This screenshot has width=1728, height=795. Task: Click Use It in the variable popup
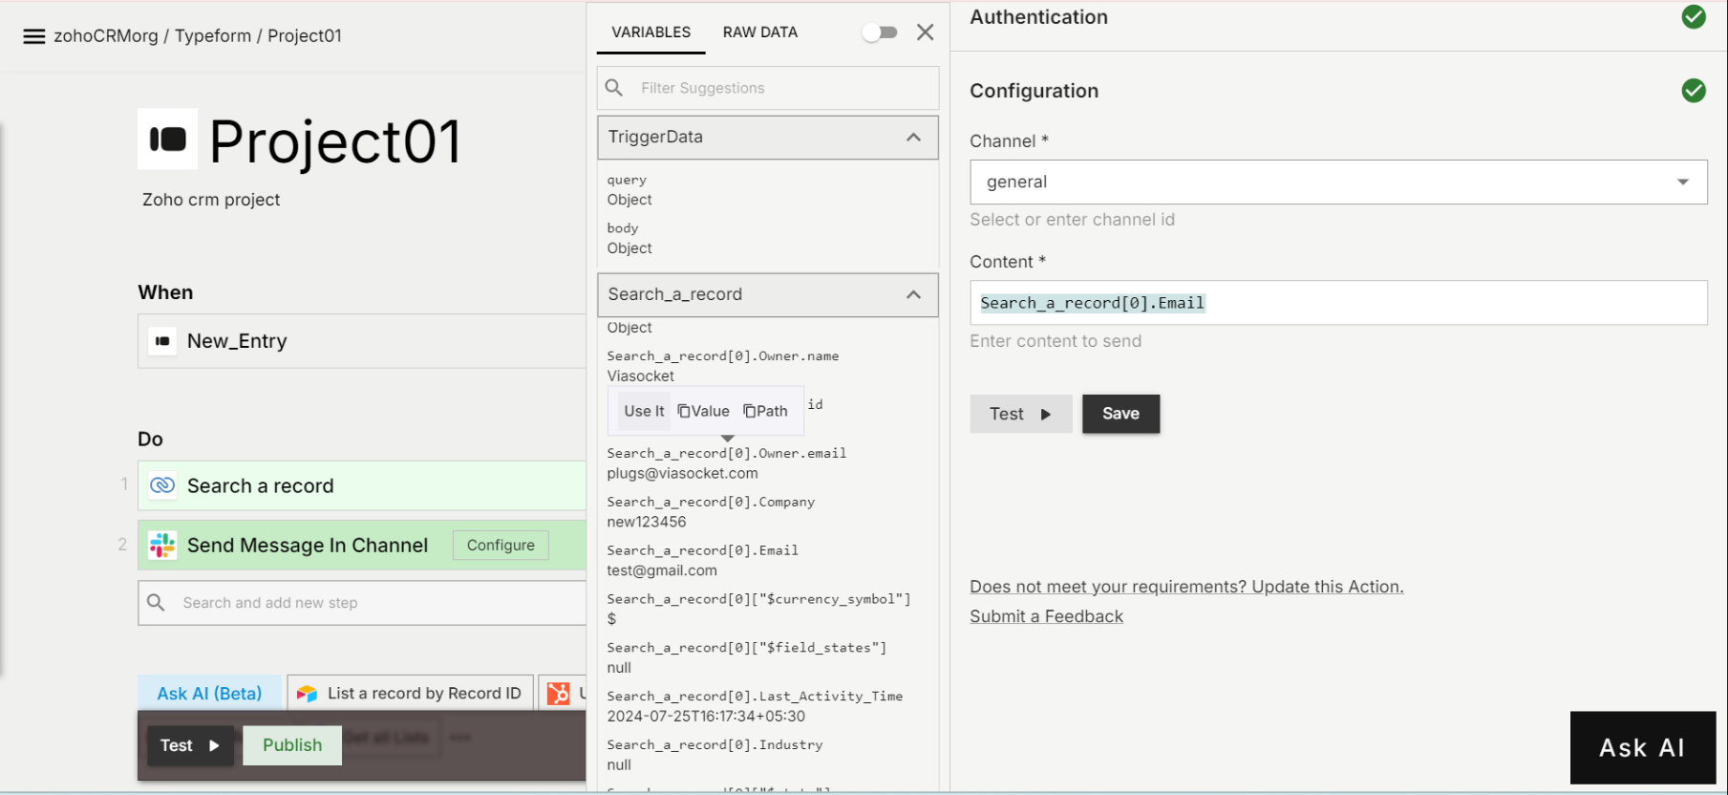click(x=644, y=411)
